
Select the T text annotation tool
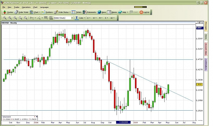(77, 18)
